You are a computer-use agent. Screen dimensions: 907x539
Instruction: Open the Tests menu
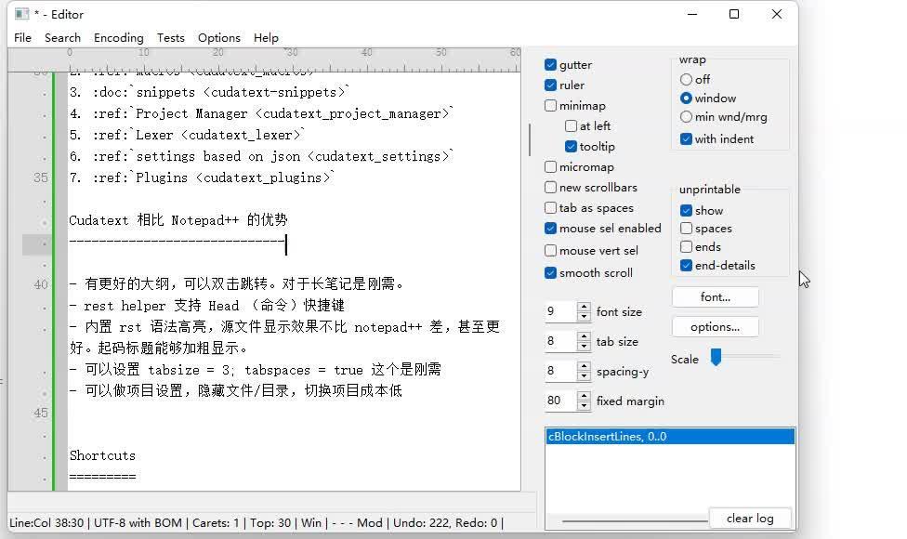pos(170,37)
